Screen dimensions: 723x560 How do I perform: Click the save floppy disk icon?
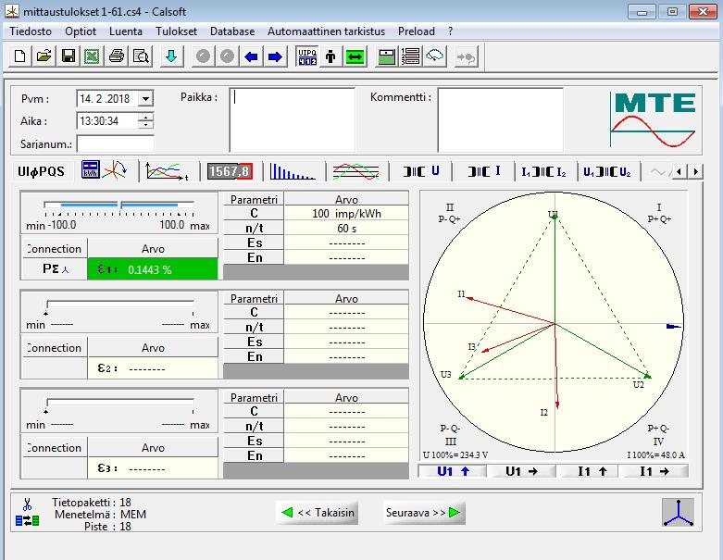(x=69, y=56)
